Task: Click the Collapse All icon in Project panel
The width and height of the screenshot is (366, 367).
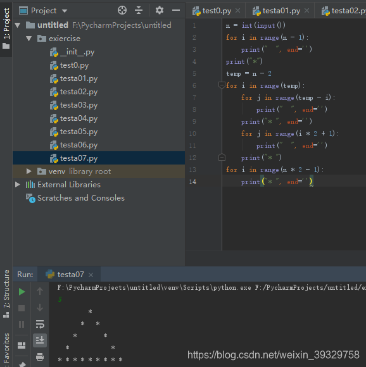Action: (139, 10)
